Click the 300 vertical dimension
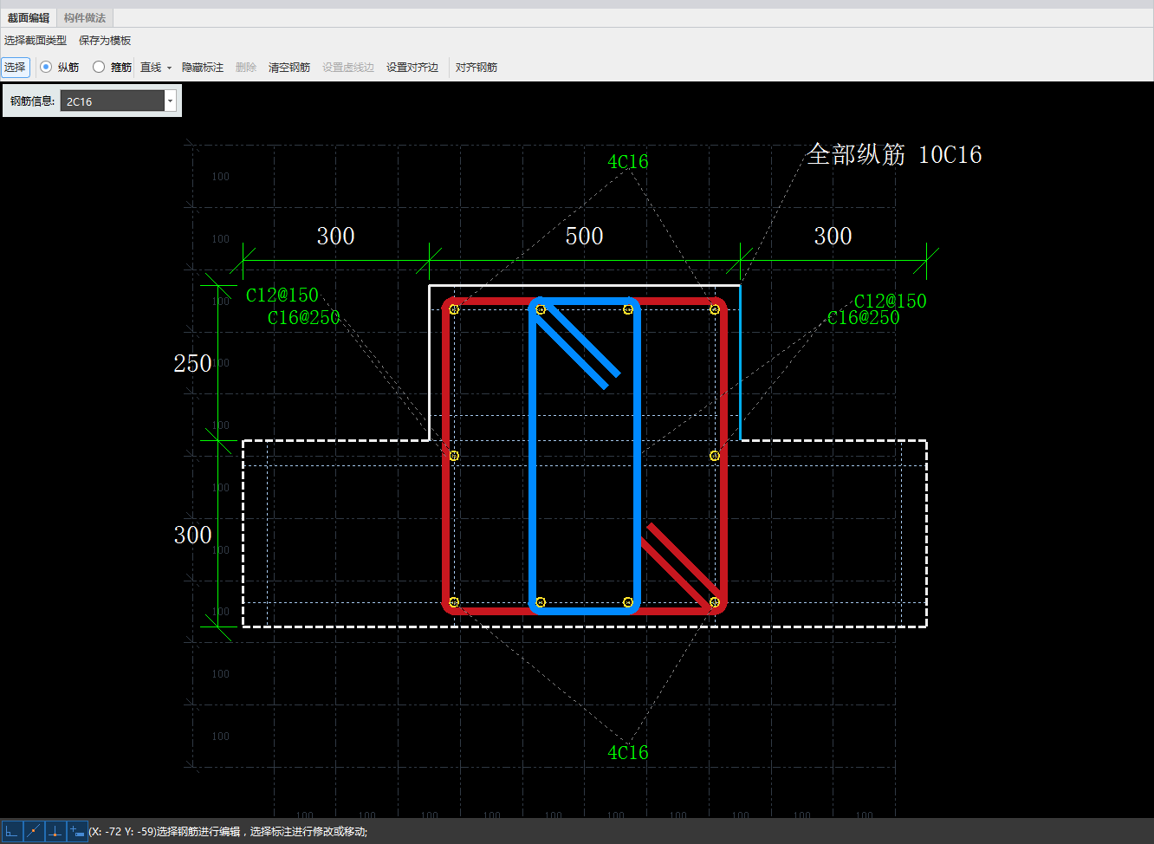The width and height of the screenshot is (1154, 844). pyautogui.click(x=192, y=535)
